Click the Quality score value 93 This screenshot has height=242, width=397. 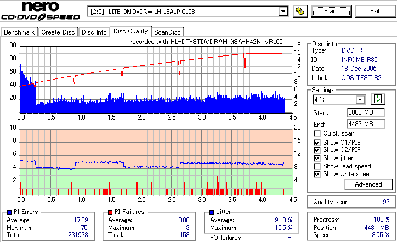point(386,202)
